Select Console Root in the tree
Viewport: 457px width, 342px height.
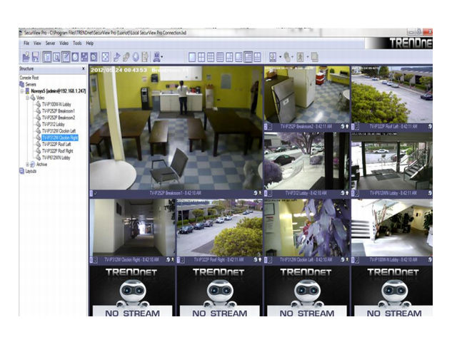[29, 78]
